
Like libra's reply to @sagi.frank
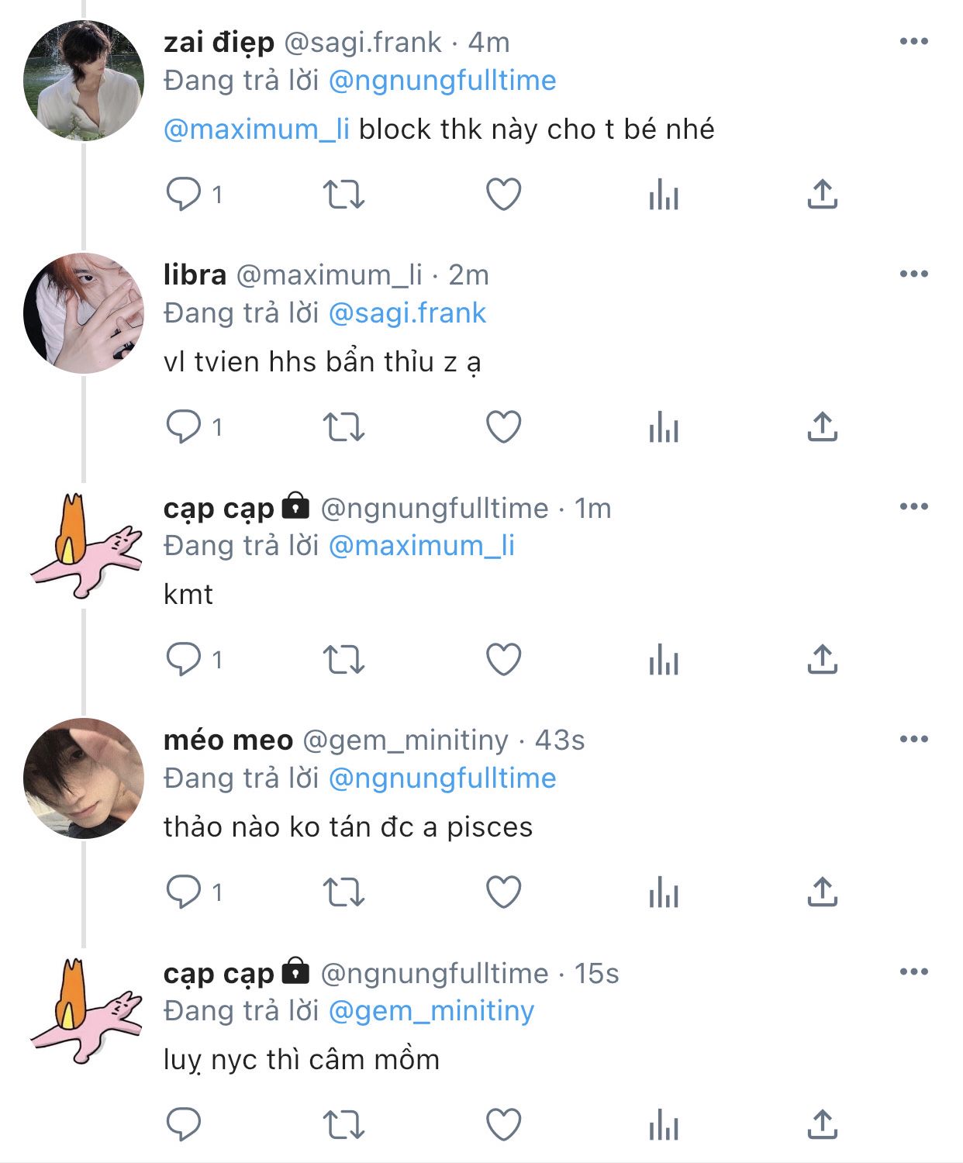(503, 427)
